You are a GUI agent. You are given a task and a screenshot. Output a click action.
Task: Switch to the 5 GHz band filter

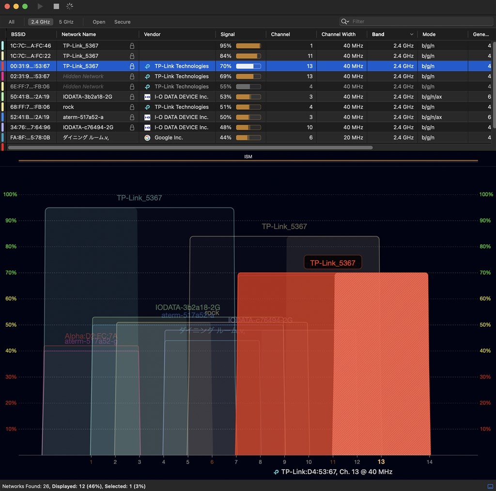66,22
